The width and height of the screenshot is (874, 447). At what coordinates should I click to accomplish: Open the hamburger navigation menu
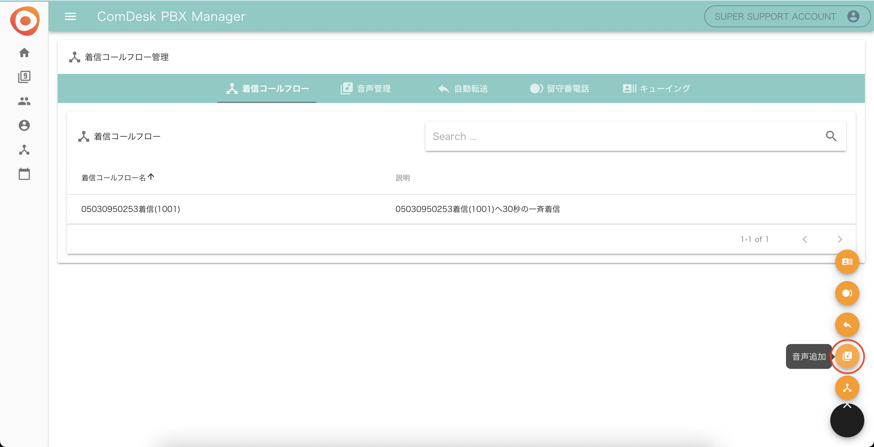[x=70, y=17]
